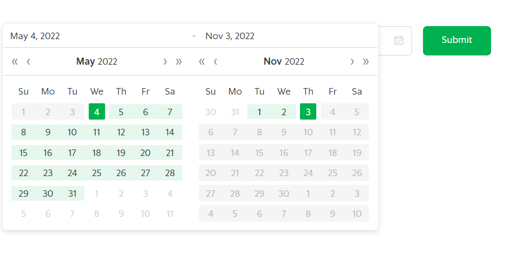Open the May month selector
This screenshot has height=262, width=521.
point(85,61)
